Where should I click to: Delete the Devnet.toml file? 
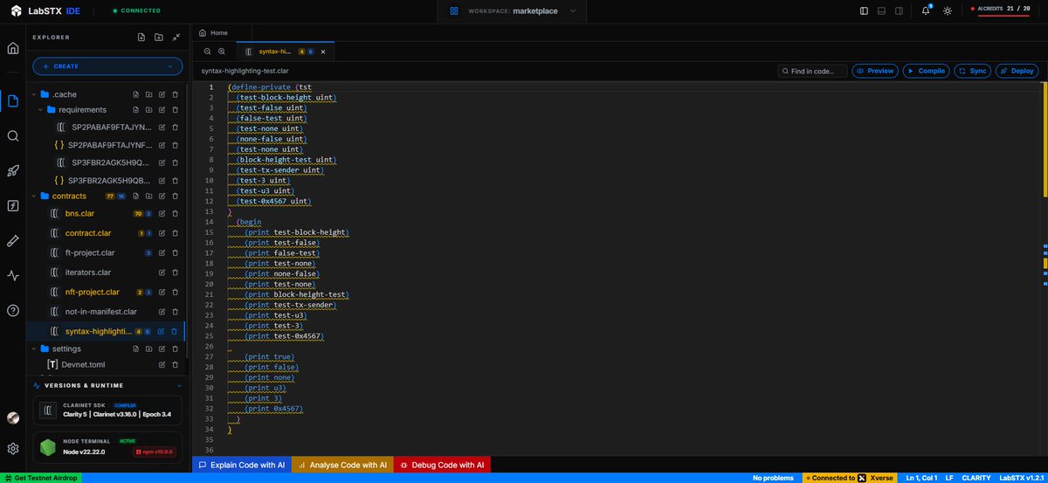pyautogui.click(x=175, y=364)
